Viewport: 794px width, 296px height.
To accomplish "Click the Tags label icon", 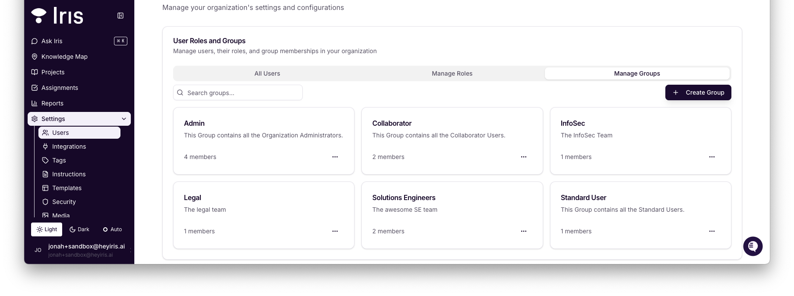I will click(x=45, y=160).
